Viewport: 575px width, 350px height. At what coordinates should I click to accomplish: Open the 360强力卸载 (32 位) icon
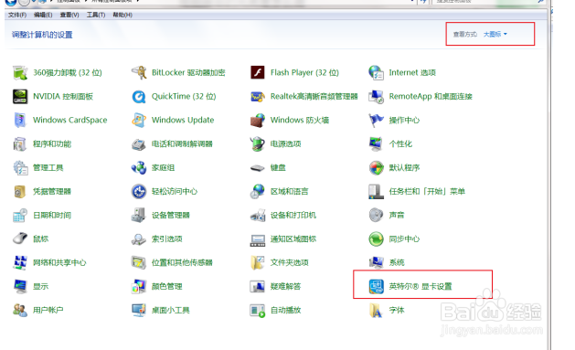pos(20,72)
